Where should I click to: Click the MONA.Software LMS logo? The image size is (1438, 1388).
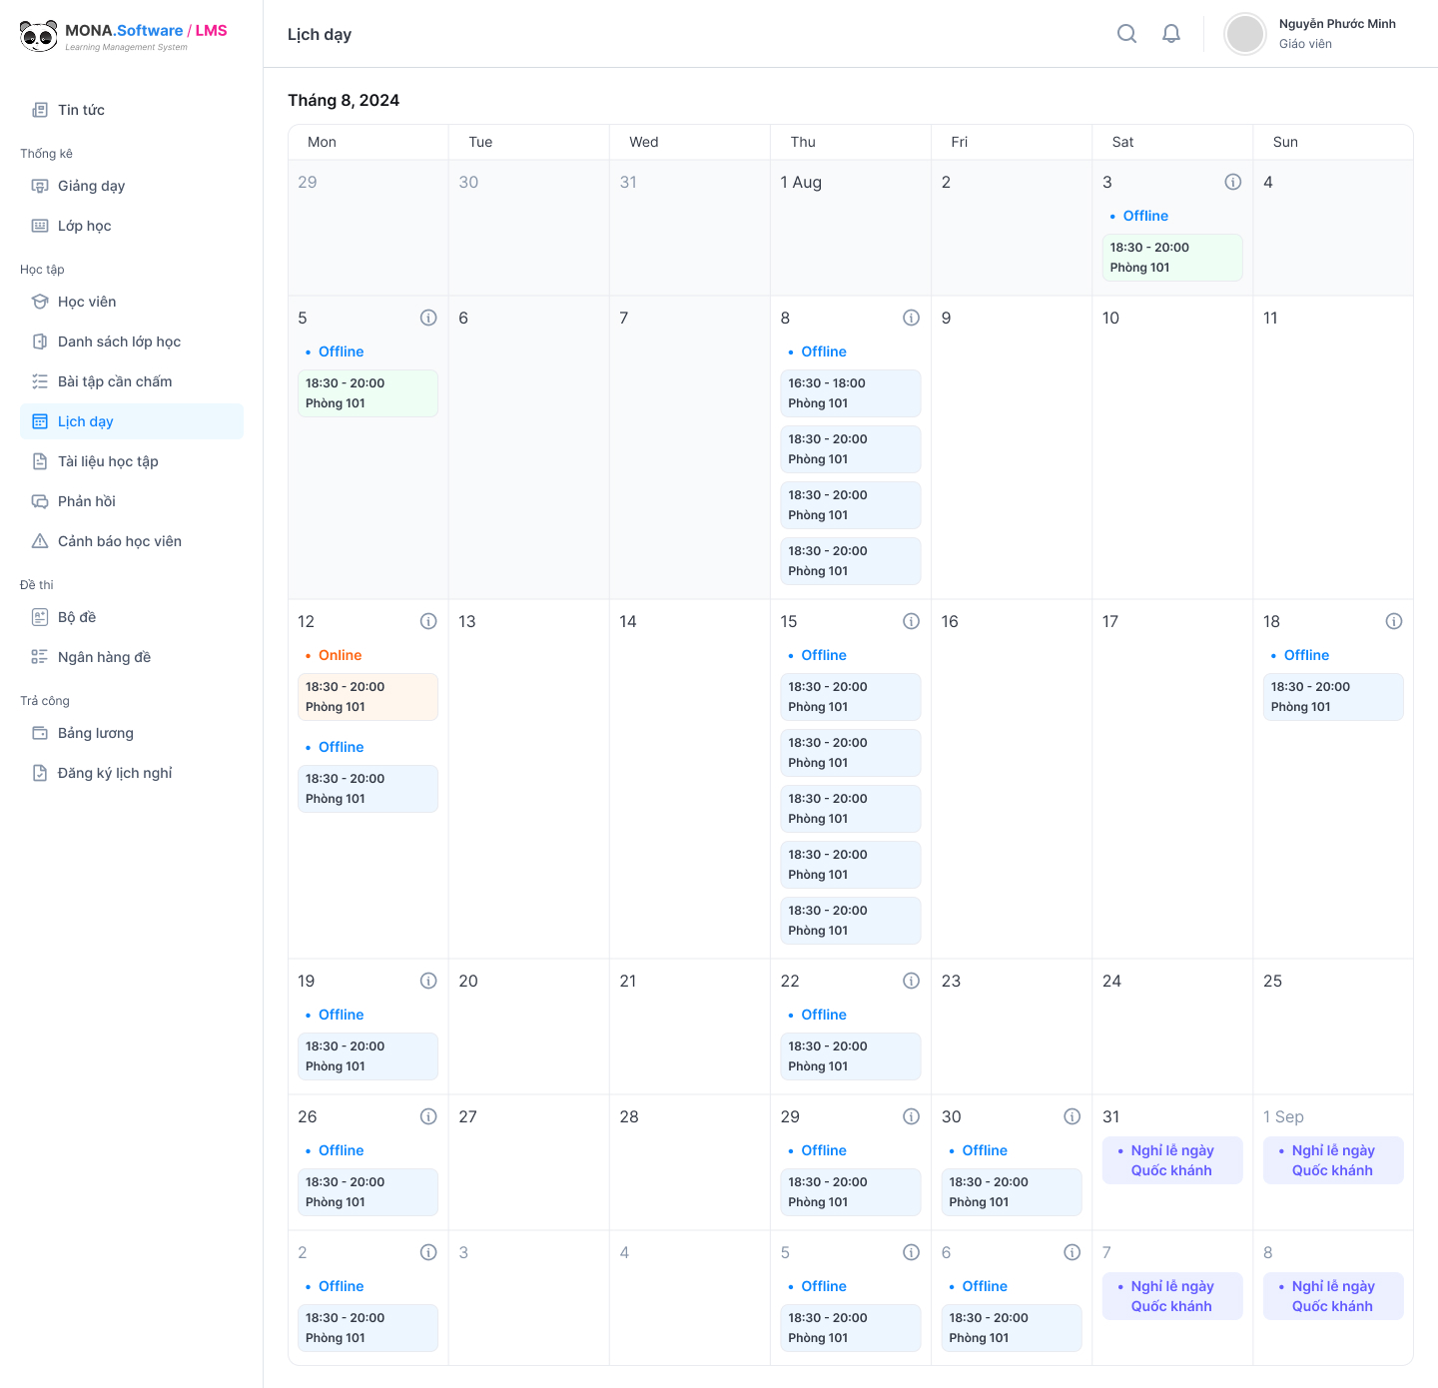124,36
